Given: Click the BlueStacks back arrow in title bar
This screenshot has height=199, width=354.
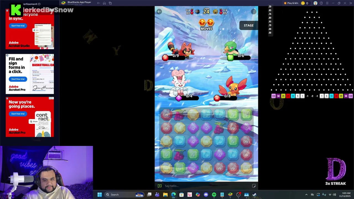Looking at the screenshot, I should click(x=98, y=3).
